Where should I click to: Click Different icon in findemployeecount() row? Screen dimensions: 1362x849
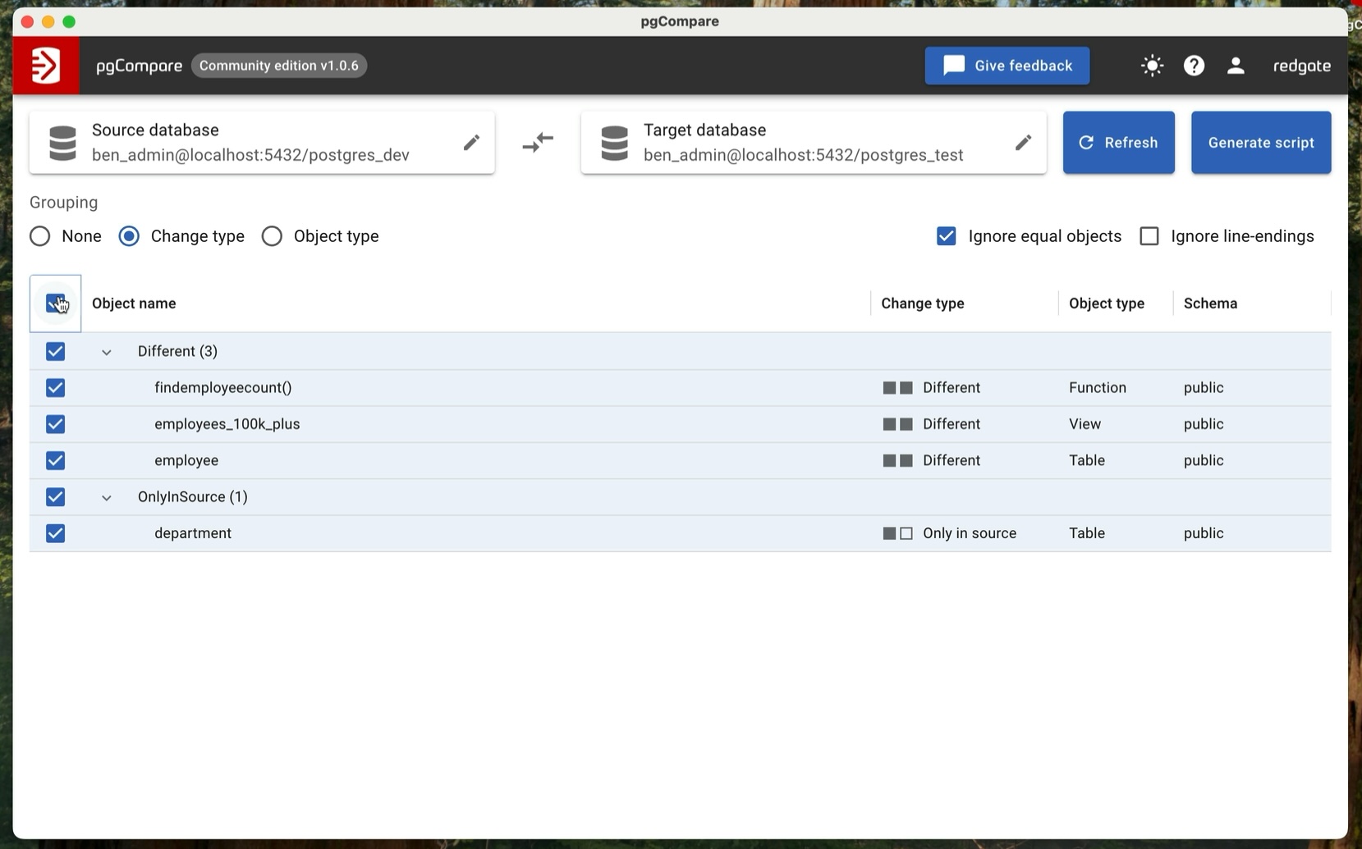tap(897, 388)
